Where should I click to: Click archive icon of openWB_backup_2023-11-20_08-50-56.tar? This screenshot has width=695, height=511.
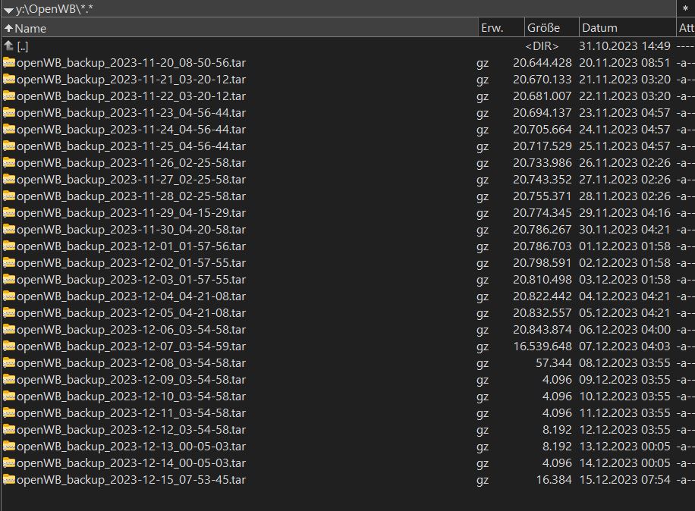9,62
